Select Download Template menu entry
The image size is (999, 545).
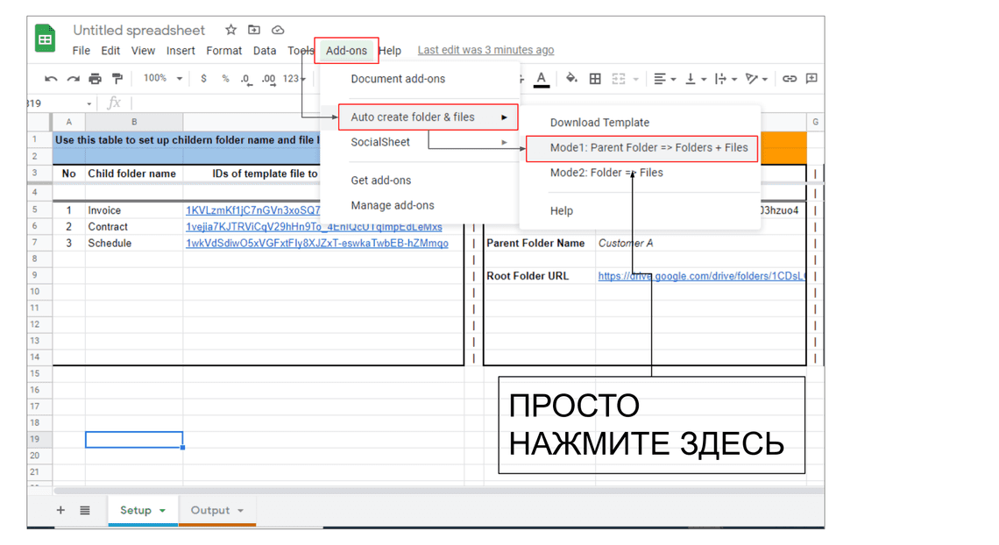point(599,123)
